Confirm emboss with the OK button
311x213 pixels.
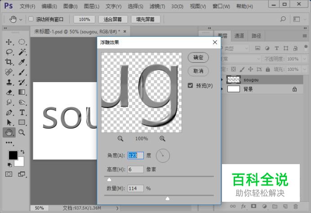(x=198, y=57)
